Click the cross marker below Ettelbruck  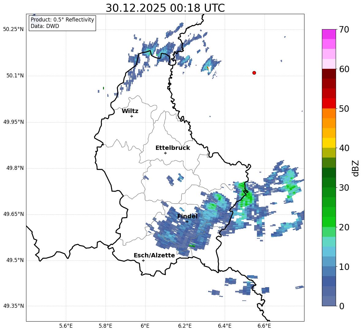pos(165,153)
